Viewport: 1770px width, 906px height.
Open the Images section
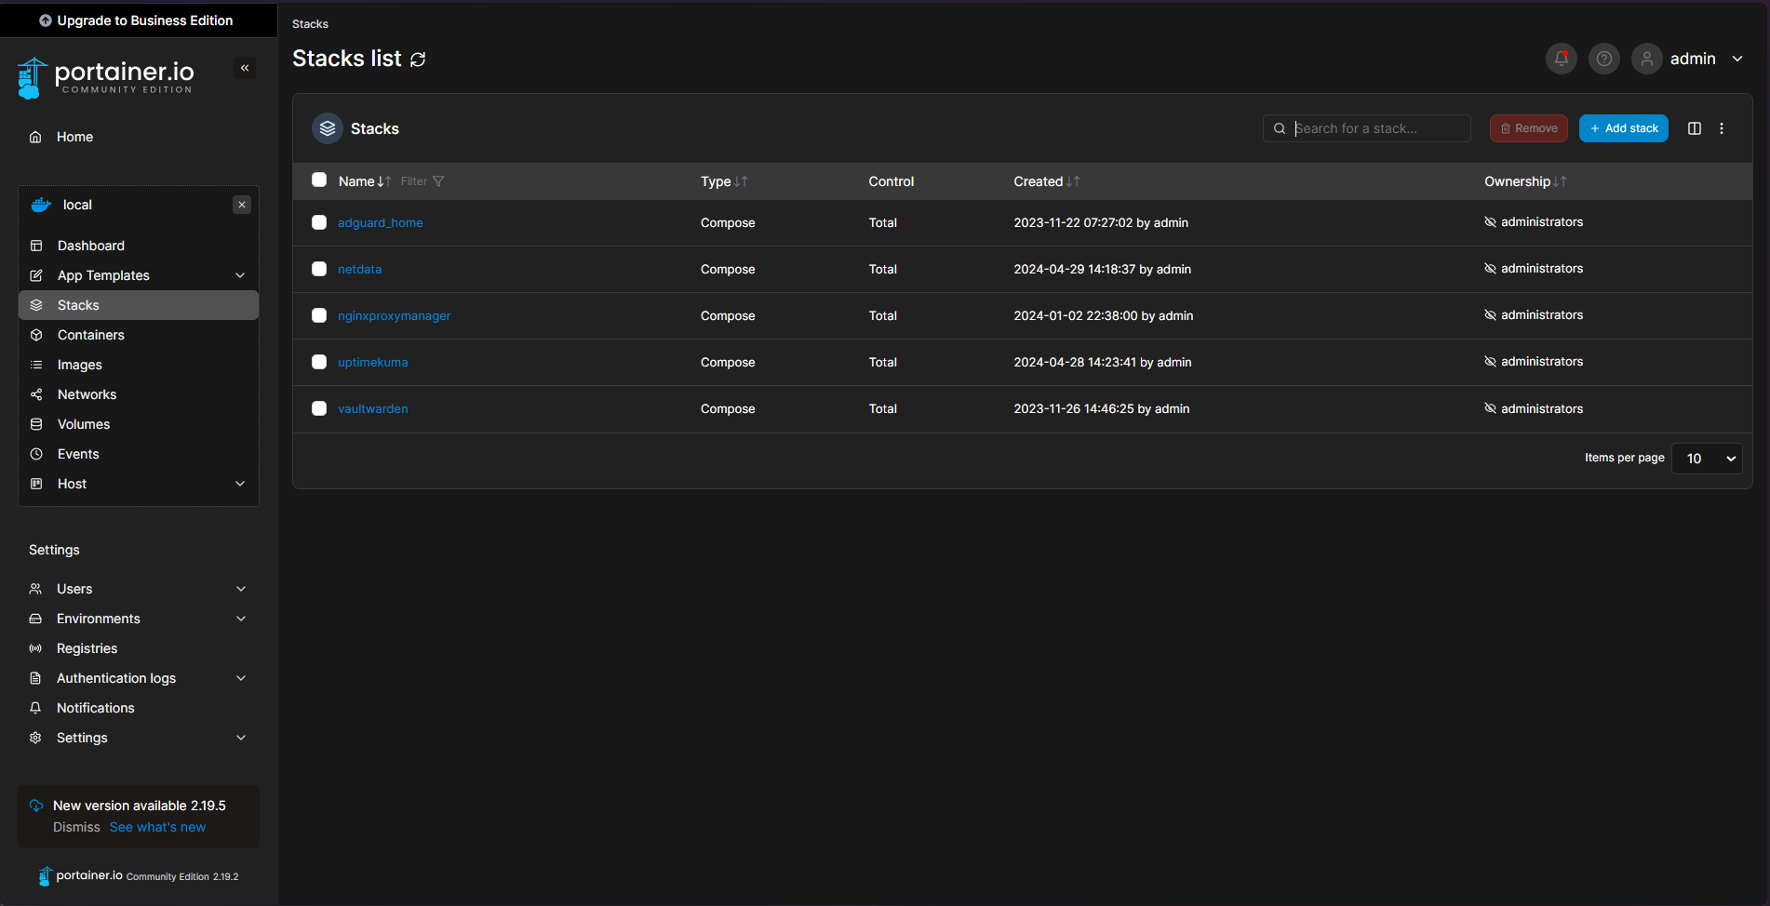coord(79,365)
